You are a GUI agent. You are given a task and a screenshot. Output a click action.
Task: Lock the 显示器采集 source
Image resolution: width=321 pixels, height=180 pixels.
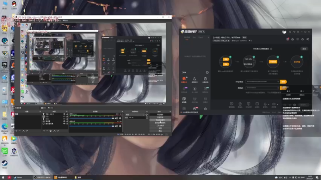coord(67,124)
